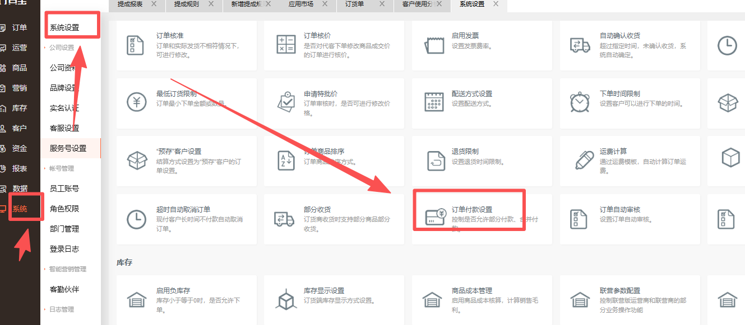The height and width of the screenshot is (325, 745).
Task: Open 客服设置 in the settings submenu
Action: point(64,128)
